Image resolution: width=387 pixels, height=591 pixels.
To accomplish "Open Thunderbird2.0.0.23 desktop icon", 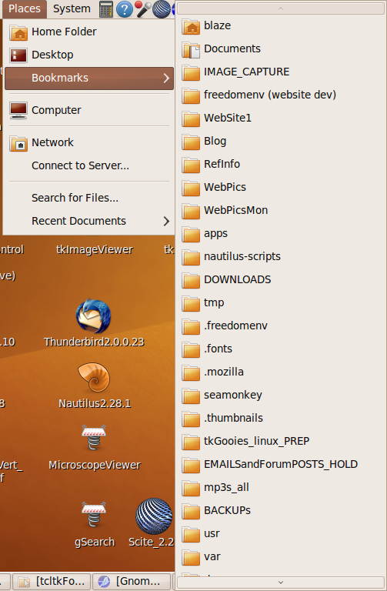I will point(94,316).
